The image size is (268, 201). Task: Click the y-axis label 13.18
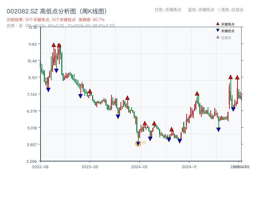pos(32,27)
